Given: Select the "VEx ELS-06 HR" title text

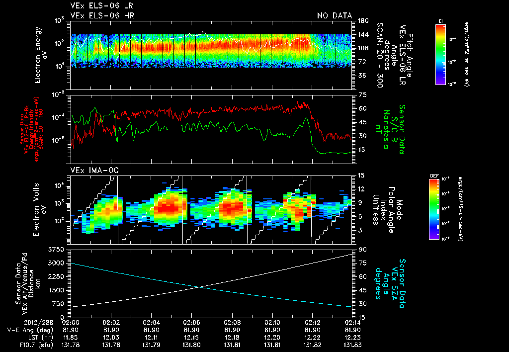Looking at the screenshot, I should (x=102, y=15).
